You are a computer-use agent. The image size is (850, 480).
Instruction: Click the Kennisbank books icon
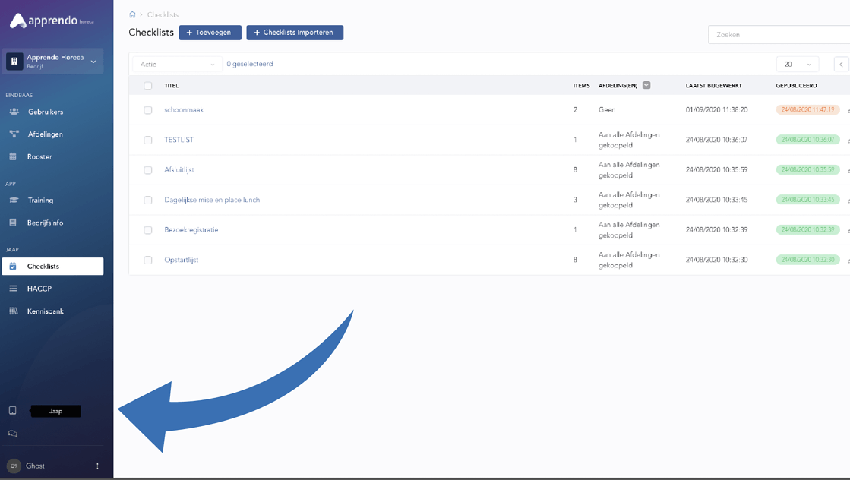click(x=13, y=311)
